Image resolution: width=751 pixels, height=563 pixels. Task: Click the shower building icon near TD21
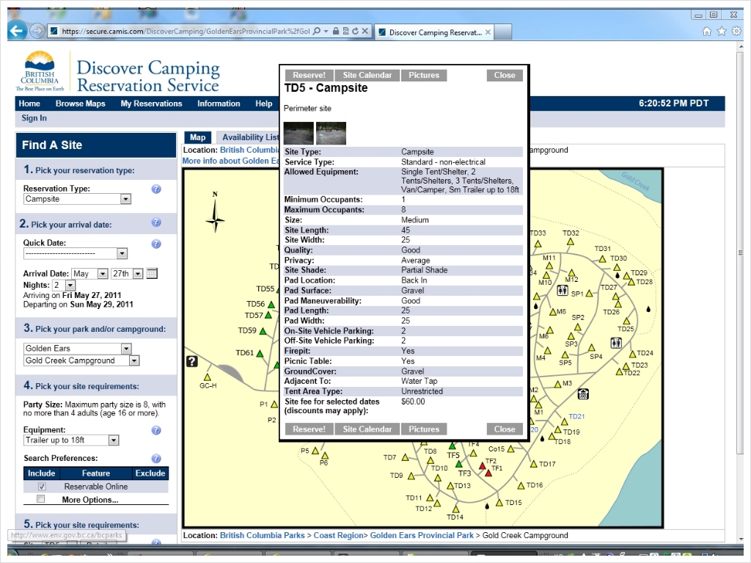582,394
